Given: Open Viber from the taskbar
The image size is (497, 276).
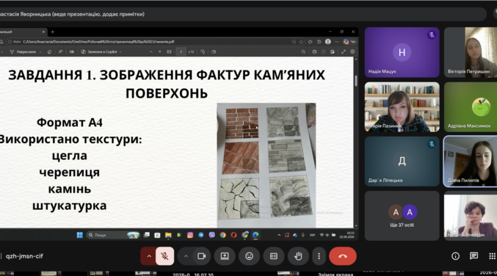Looking at the screenshot, I should click(x=212, y=235).
